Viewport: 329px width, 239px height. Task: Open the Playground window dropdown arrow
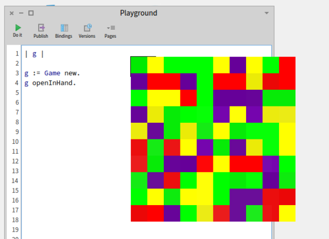tap(266, 13)
